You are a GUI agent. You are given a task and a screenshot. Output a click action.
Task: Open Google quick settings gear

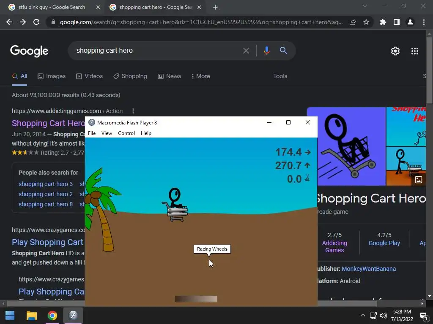[395, 51]
